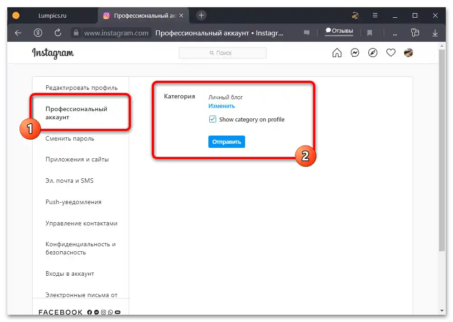Screen dimensions: 453x322
Task: Open Push-уведомления section
Action: point(73,202)
